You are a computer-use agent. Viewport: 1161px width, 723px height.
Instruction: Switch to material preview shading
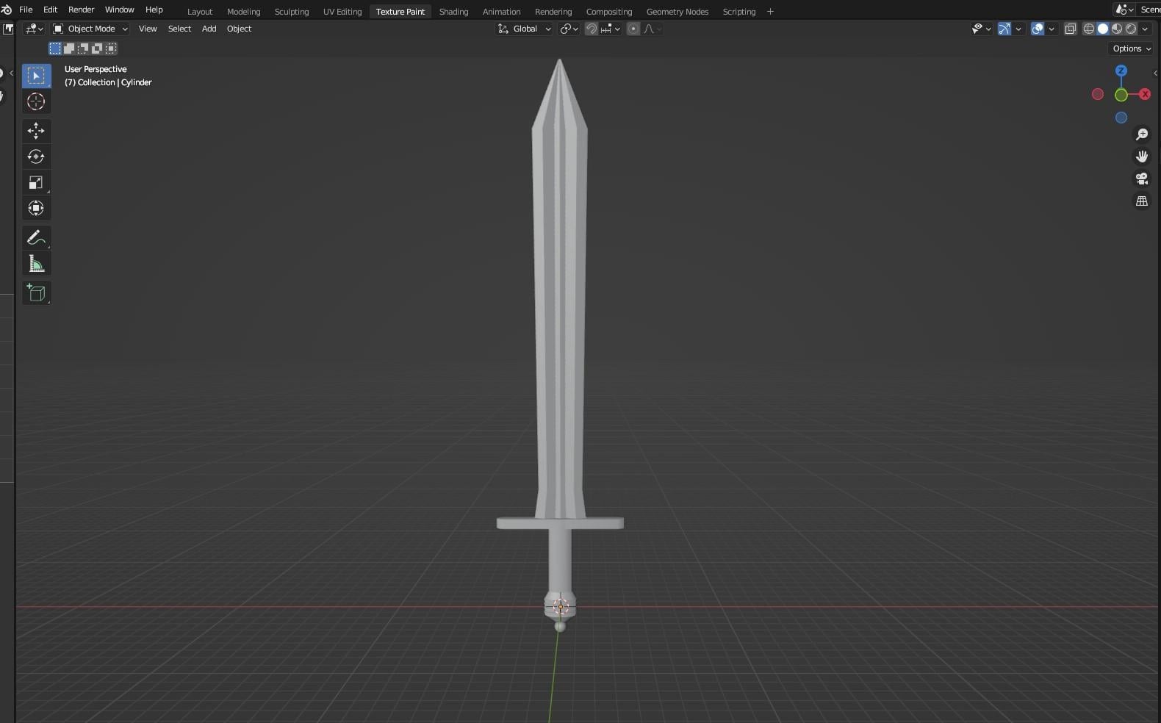(x=1117, y=29)
